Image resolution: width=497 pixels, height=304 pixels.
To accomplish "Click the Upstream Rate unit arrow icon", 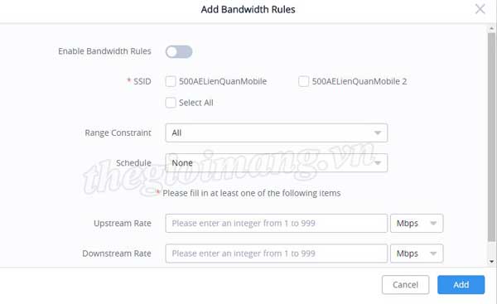I will tap(433, 223).
